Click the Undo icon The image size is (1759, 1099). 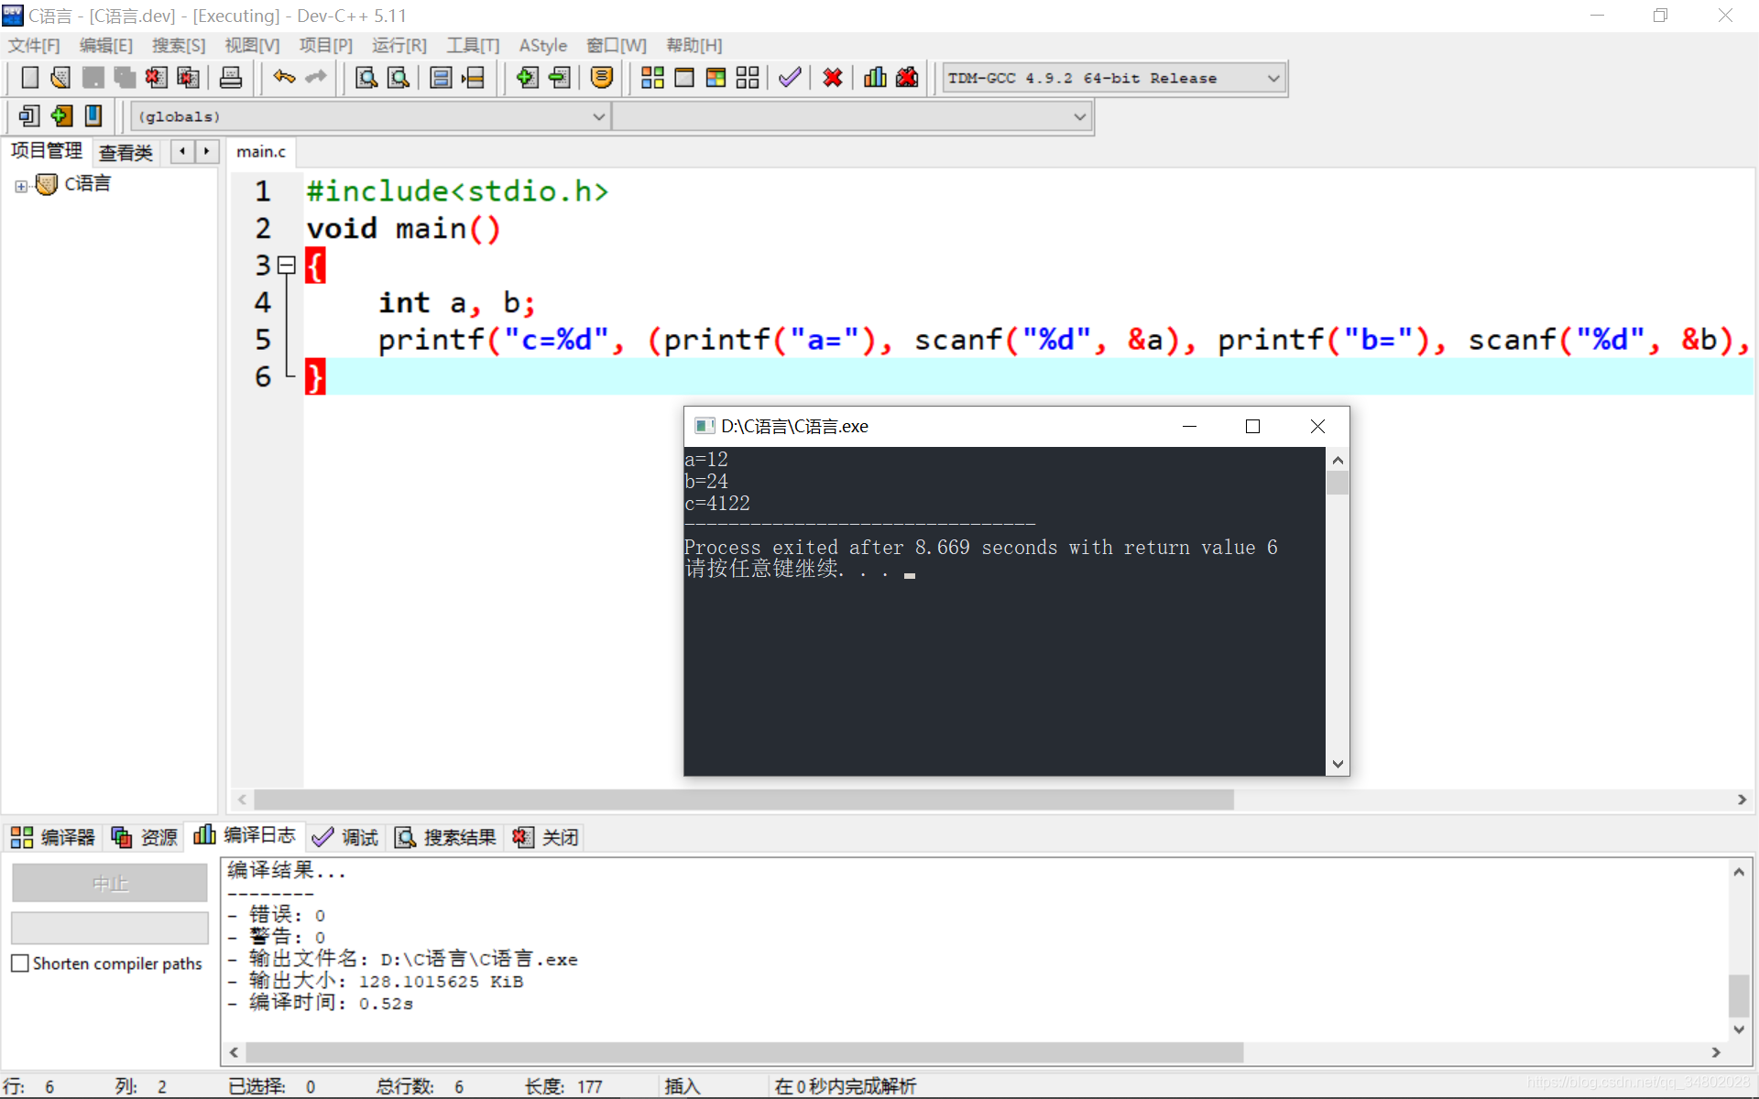coord(279,77)
